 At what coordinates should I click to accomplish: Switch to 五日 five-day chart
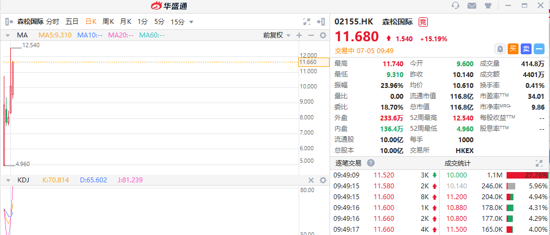tap(72, 22)
